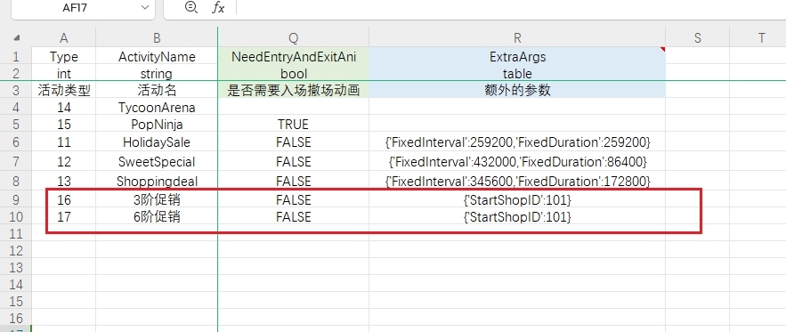Click the FALSE cell in 3阶促销 row
Screen dimensions: 786x332
294,199
